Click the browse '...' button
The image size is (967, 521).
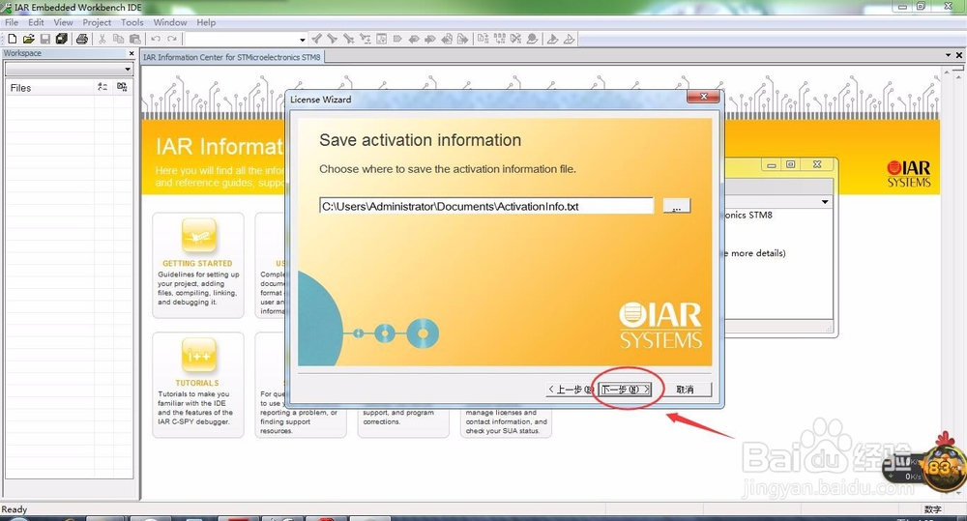(x=677, y=206)
